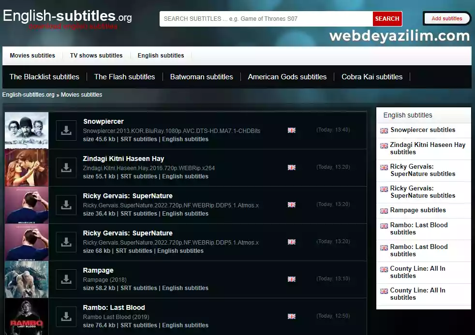
Task: Open Zindagi Kitni Haseen Hay poster thumbnail
Action: coord(27,168)
